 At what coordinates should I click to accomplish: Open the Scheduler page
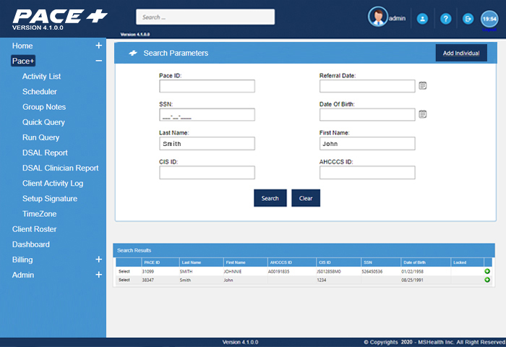point(39,92)
